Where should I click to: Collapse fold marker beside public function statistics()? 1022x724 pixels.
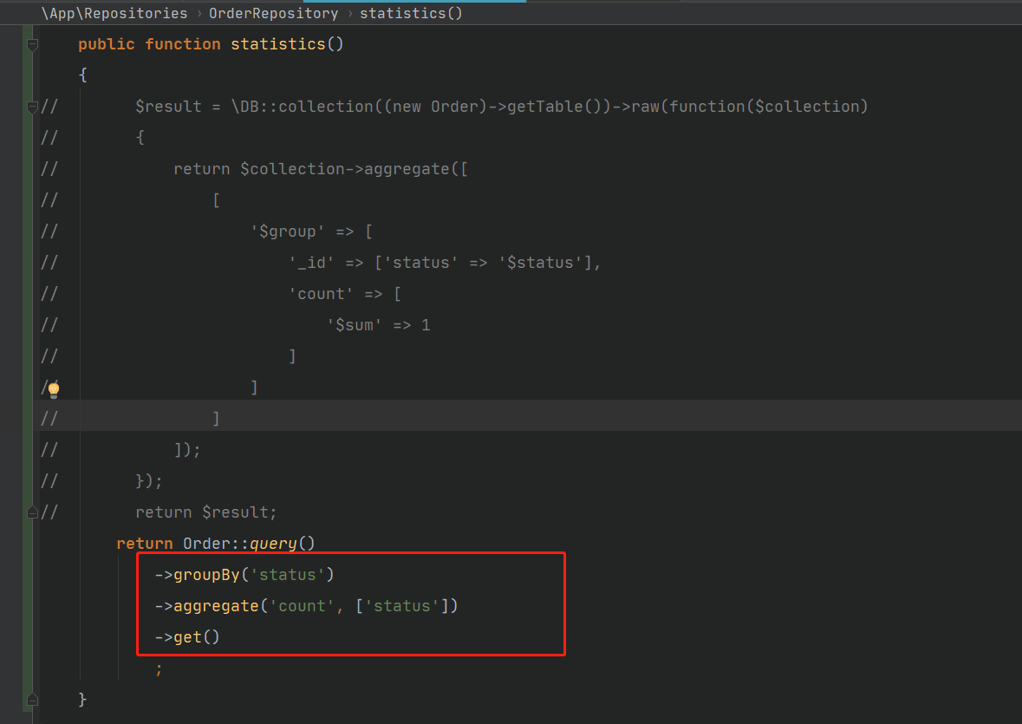32,45
